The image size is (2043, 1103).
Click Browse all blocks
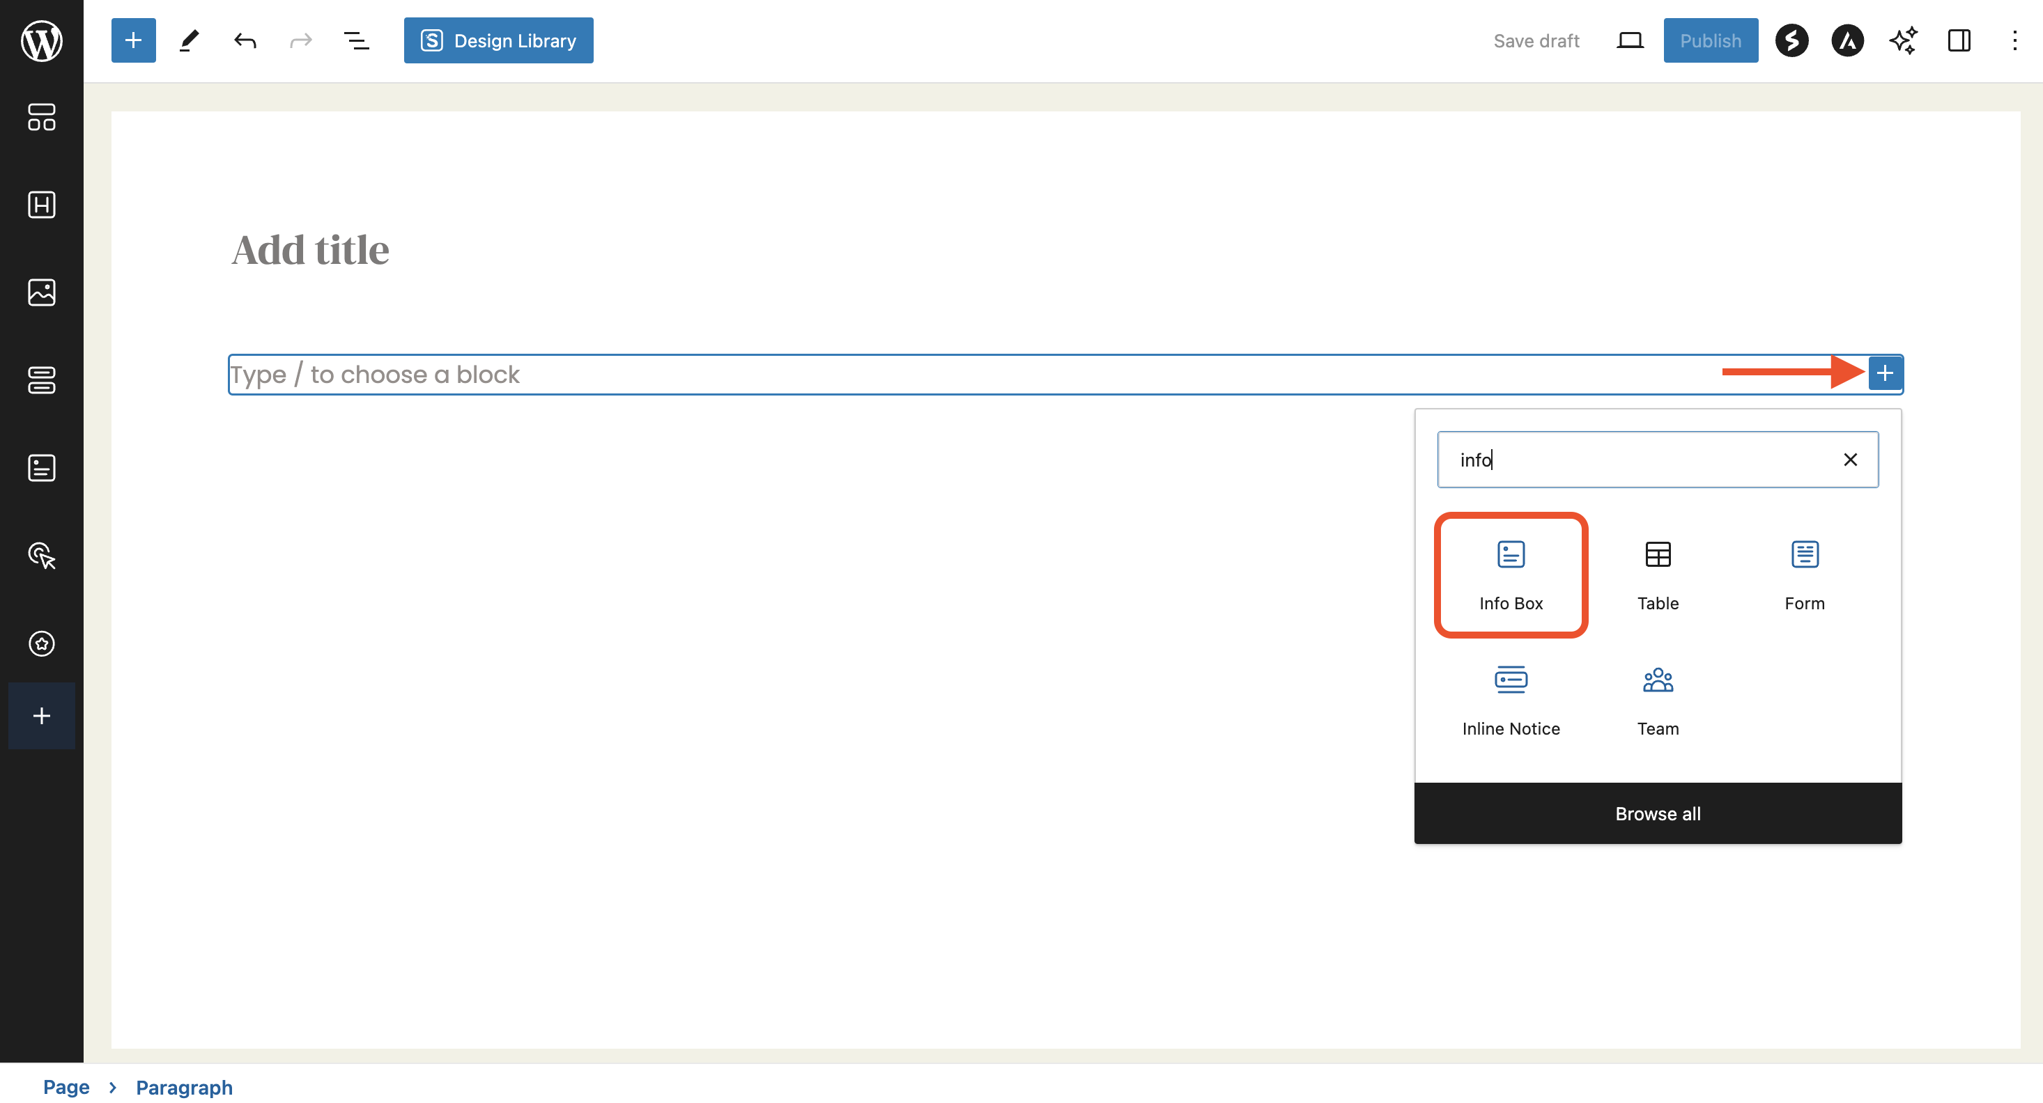click(x=1658, y=814)
